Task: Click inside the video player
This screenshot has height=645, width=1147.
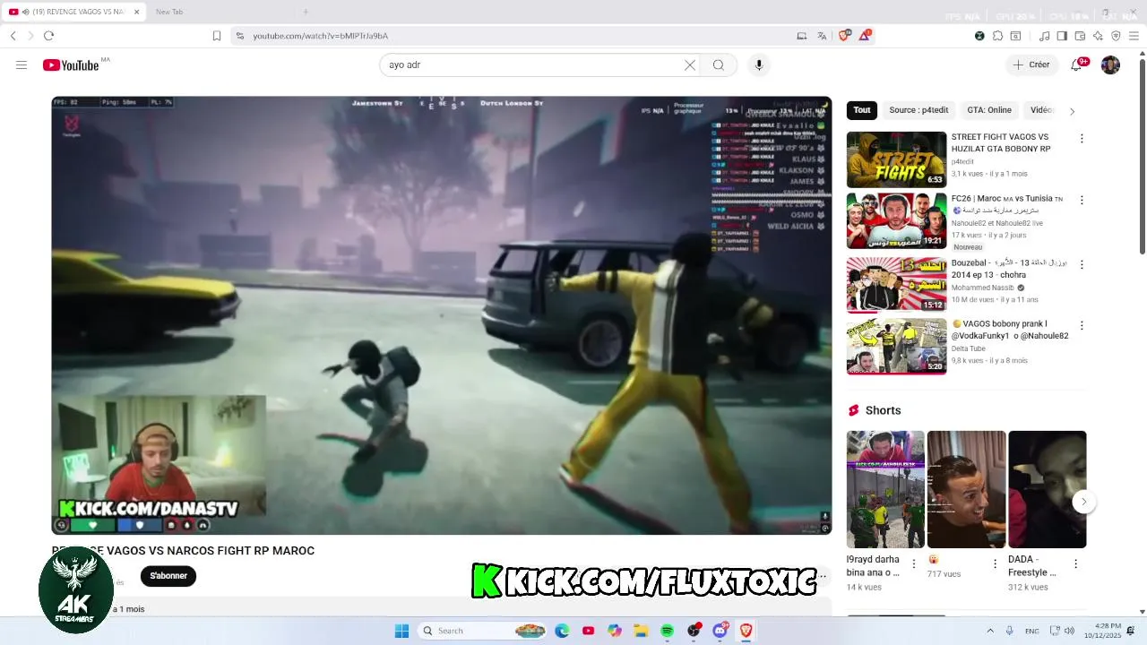Action: 442,315
